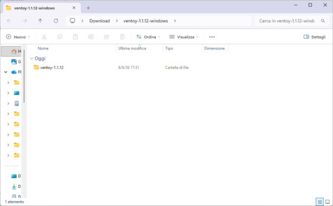Minimize the Explorer window
The width and height of the screenshot is (333, 206).
[296, 5]
